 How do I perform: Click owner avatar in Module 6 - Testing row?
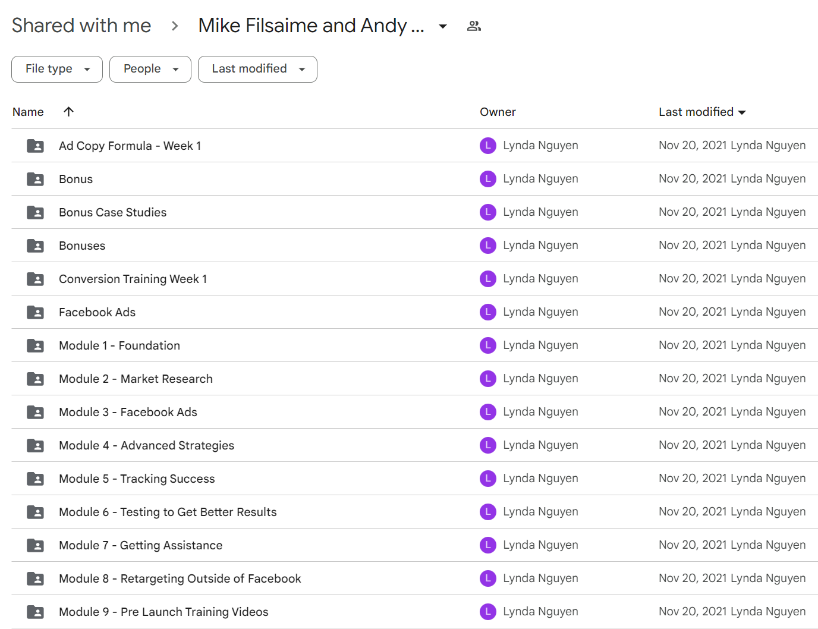(x=488, y=512)
